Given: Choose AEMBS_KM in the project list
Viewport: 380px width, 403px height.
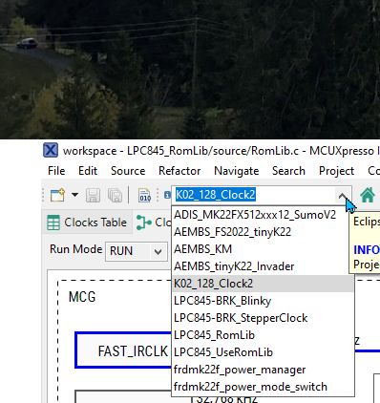Looking at the screenshot, I should [x=263, y=249].
